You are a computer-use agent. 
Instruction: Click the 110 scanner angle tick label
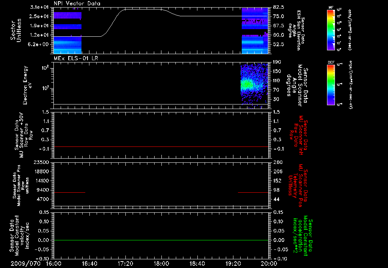[x=277, y=81]
